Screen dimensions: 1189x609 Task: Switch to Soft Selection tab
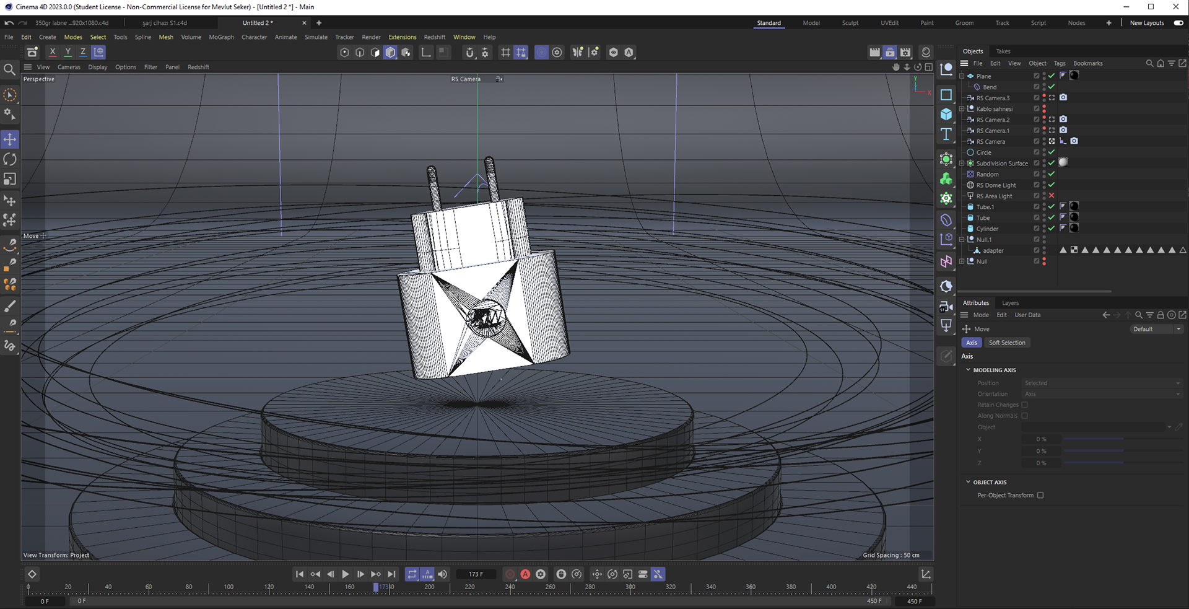pos(1006,343)
